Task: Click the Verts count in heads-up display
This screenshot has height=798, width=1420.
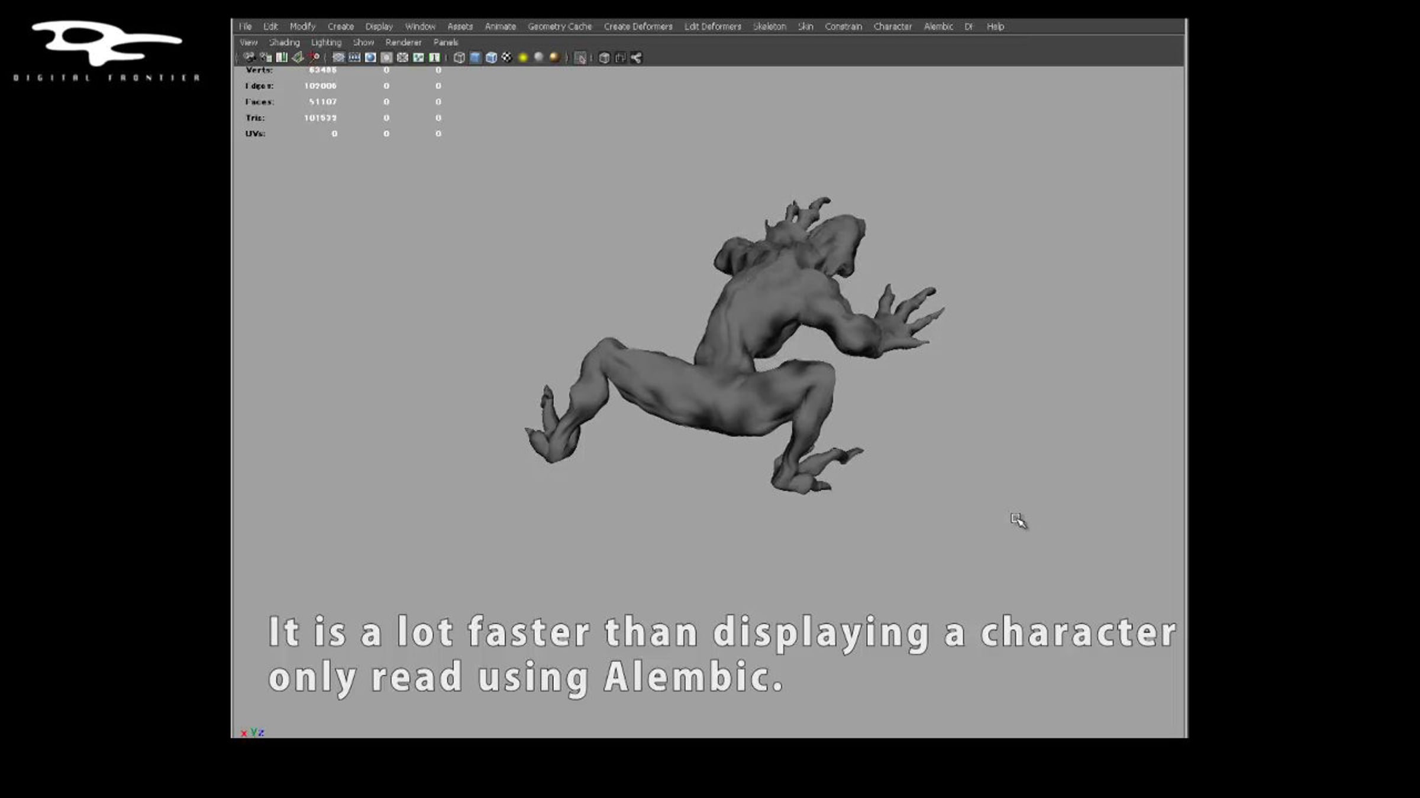Action: [322, 70]
